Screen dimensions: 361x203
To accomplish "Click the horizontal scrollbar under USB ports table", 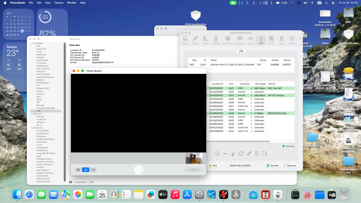I will point(238,142).
